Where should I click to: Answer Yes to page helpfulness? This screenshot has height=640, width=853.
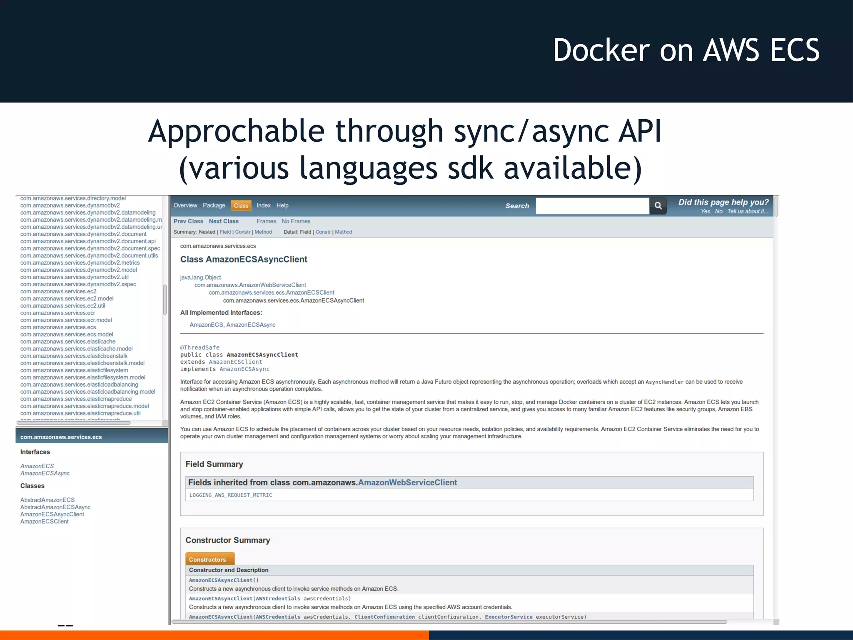coord(706,211)
